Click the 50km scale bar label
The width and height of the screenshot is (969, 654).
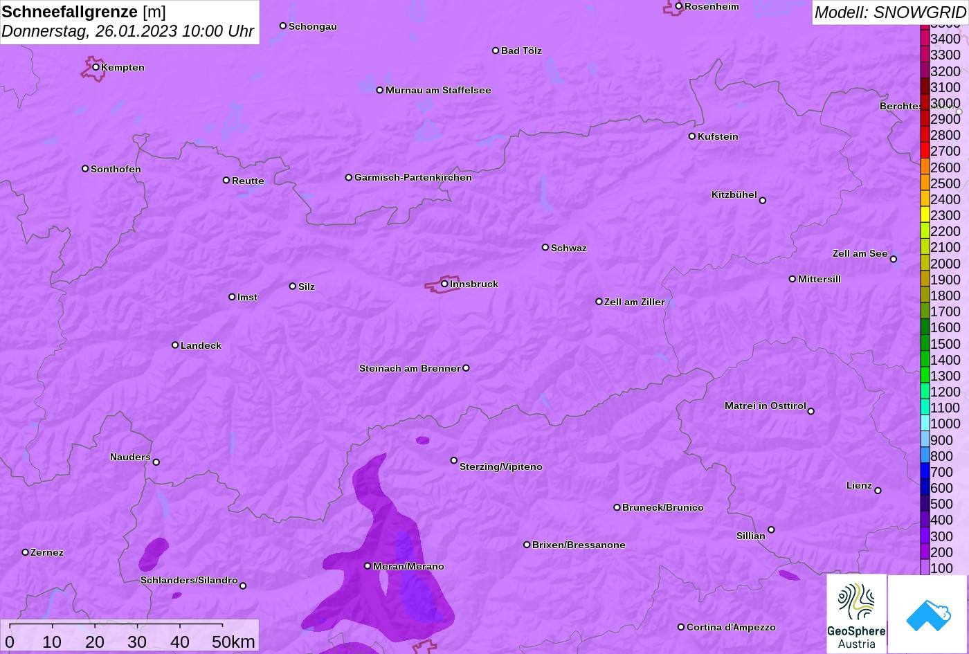coord(234,642)
